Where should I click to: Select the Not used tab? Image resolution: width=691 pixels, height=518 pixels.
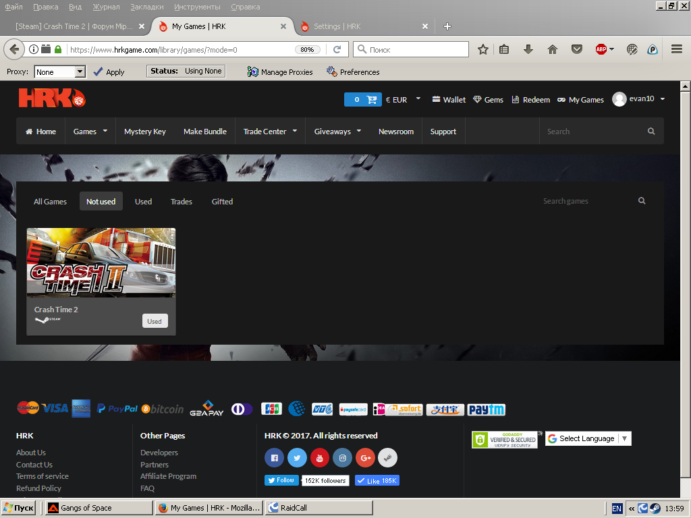(101, 201)
